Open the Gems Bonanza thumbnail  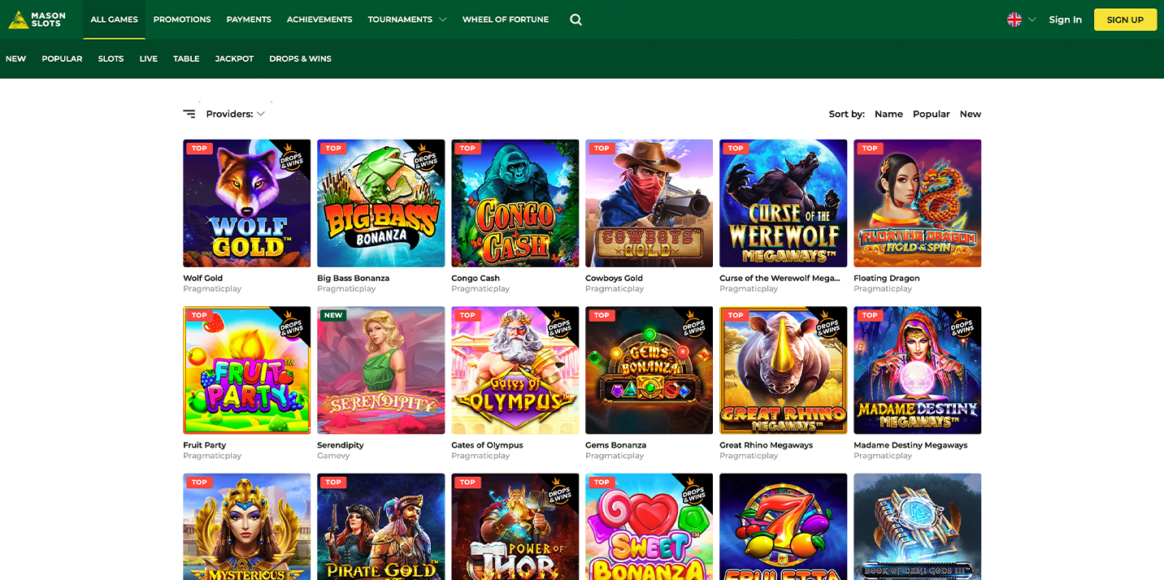[x=649, y=370]
